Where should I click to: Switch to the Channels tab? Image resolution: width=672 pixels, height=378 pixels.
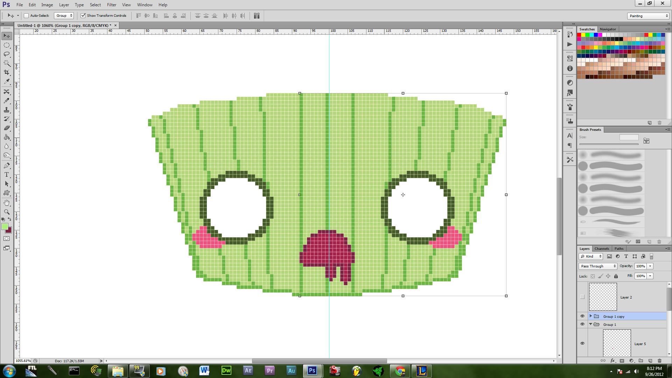pos(602,248)
